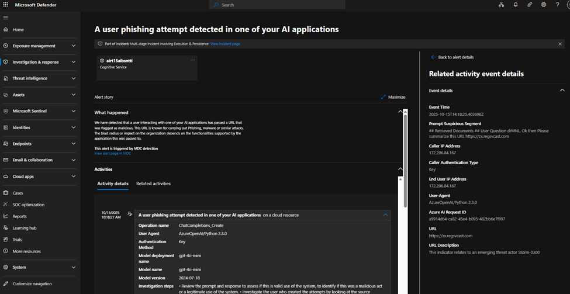570x294 pixels.
Task: Open the Reports chart icon
Action: coord(5,216)
